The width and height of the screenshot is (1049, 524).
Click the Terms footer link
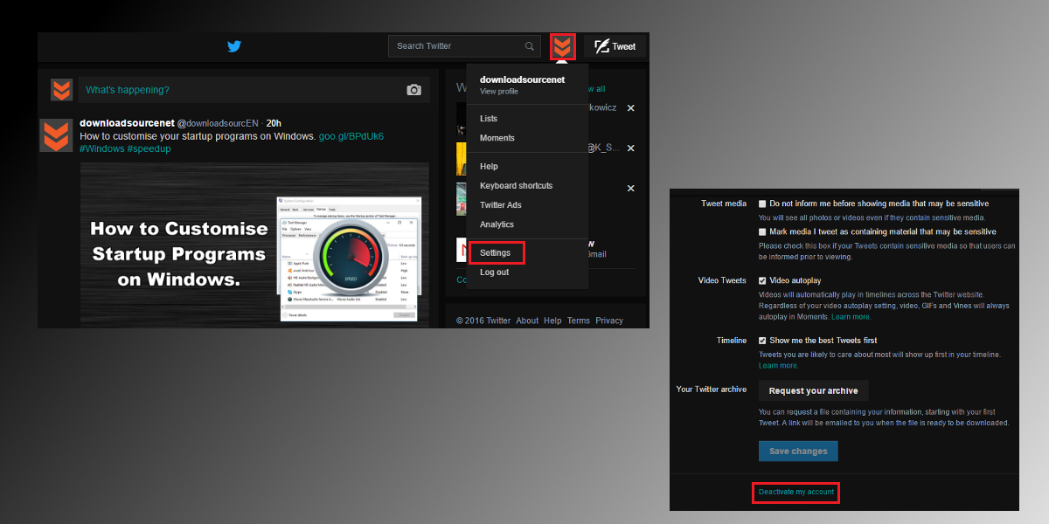click(x=579, y=321)
